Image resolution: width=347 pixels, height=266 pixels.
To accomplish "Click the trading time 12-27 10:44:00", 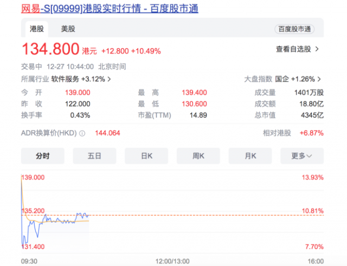I will pos(70,67).
